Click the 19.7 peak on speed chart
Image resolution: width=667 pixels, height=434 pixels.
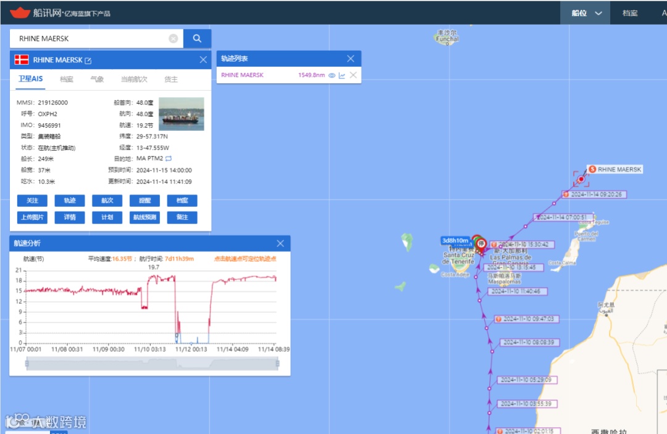pyautogui.click(x=154, y=267)
